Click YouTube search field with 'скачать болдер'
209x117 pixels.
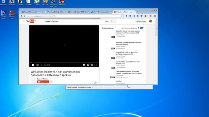tap(75, 21)
